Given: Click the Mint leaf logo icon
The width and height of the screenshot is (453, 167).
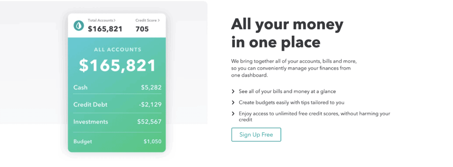Looking at the screenshot, I should (79, 25).
